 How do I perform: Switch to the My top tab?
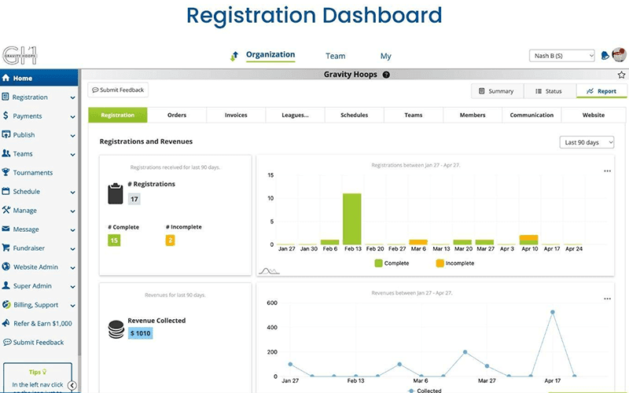click(385, 56)
